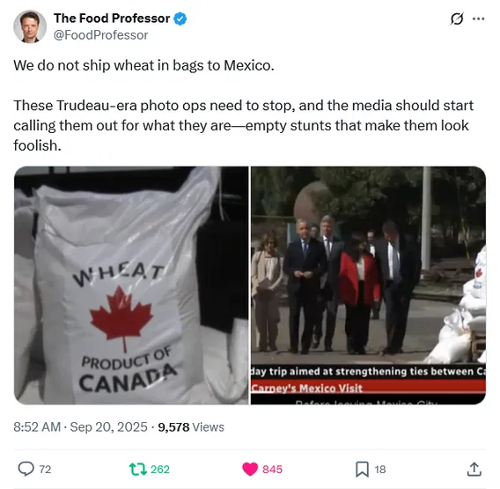View the 845 likes count

click(272, 470)
